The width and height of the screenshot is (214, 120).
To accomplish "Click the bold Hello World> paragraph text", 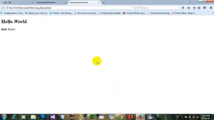I will [x=8, y=29].
